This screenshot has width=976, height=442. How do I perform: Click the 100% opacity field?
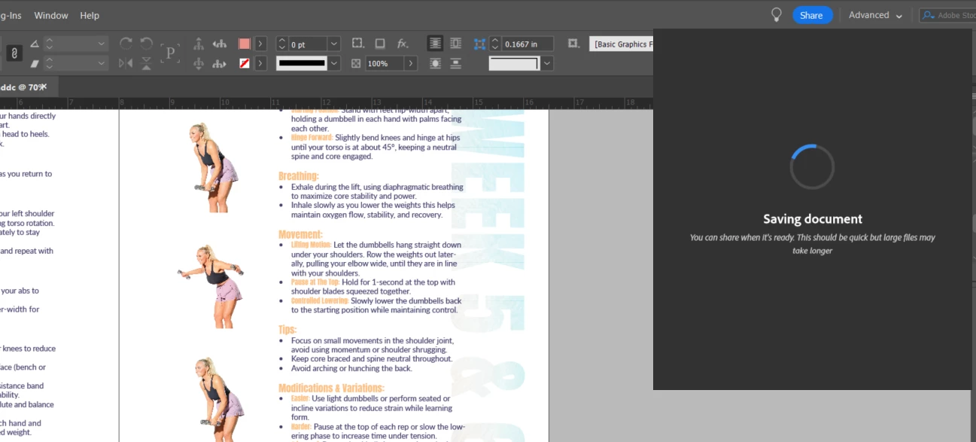tap(385, 63)
